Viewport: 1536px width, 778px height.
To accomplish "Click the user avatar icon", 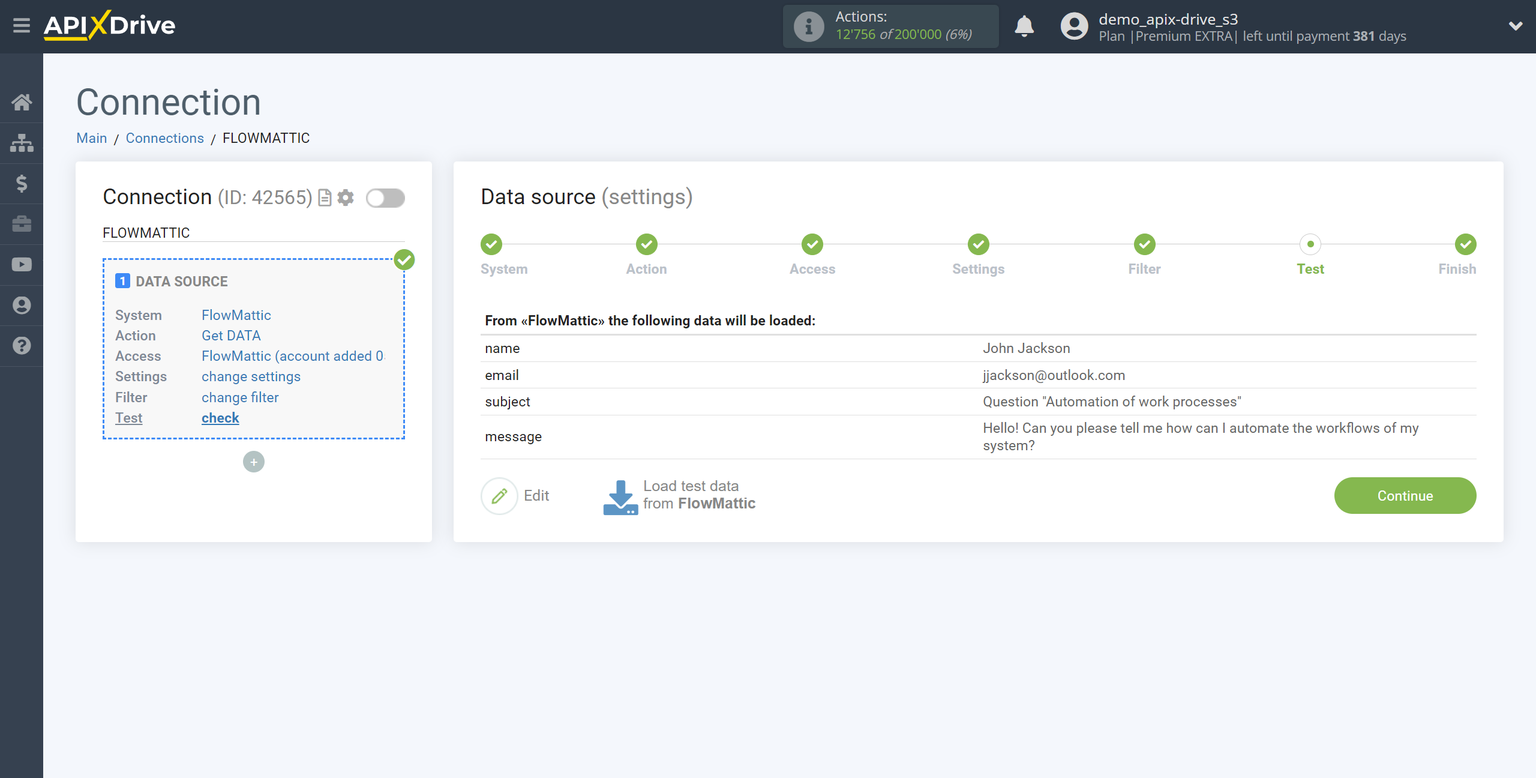I will [x=1074, y=26].
